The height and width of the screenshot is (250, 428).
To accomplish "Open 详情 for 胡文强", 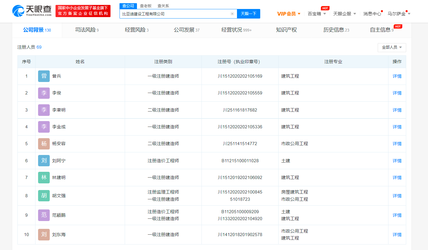I will pos(397,196).
